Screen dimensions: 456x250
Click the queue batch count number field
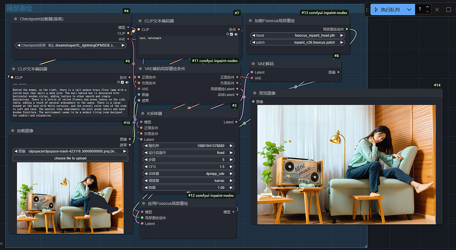tap(420, 10)
